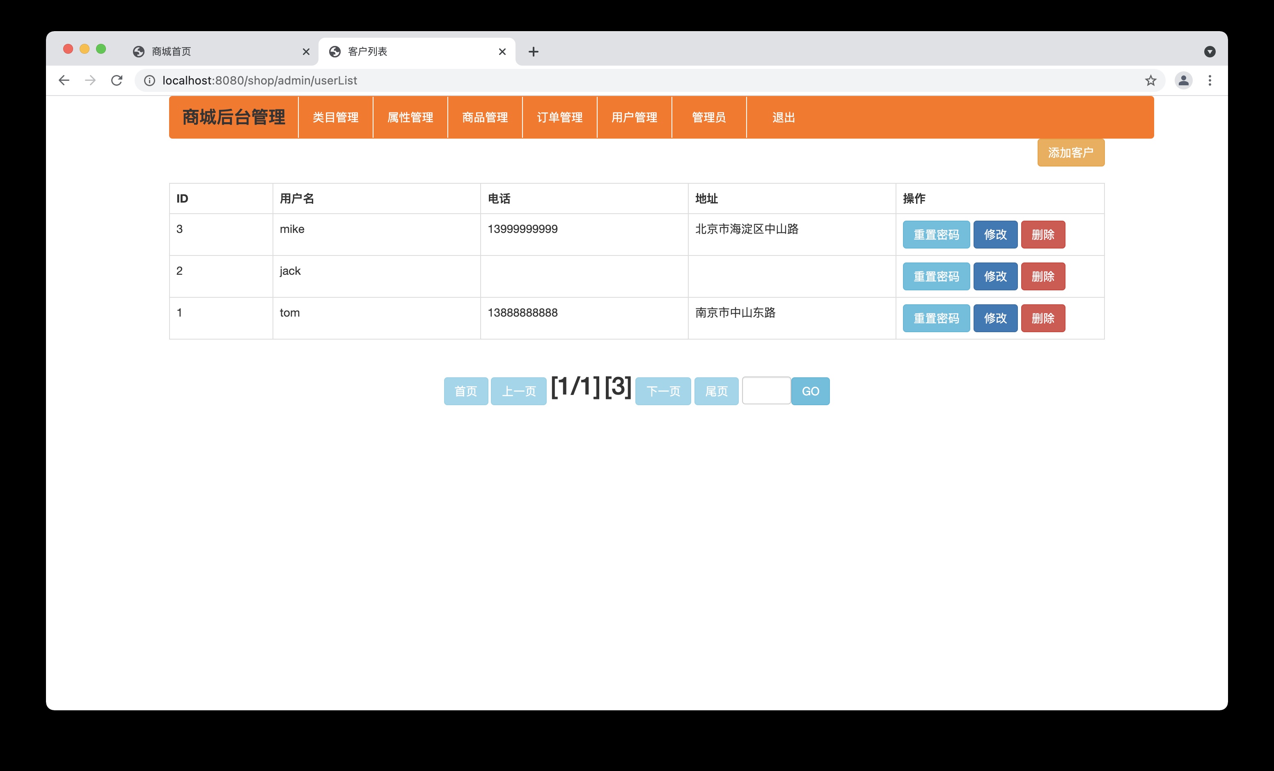Click the 商城后台管理 brand title
The height and width of the screenshot is (771, 1274).
point(234,117)
